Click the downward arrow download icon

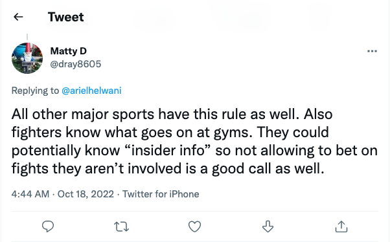[268, 226]
